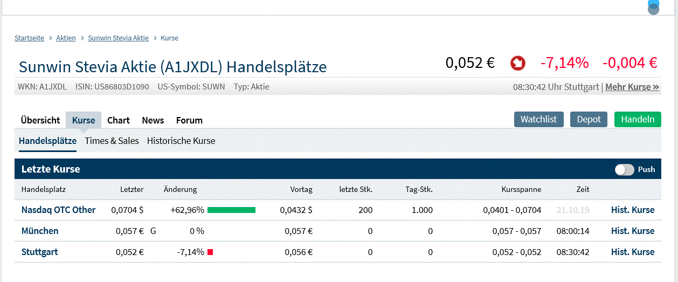Add stock via the Watchlist button
Viewport: 678px width, 282px height.
click(538, 119)
